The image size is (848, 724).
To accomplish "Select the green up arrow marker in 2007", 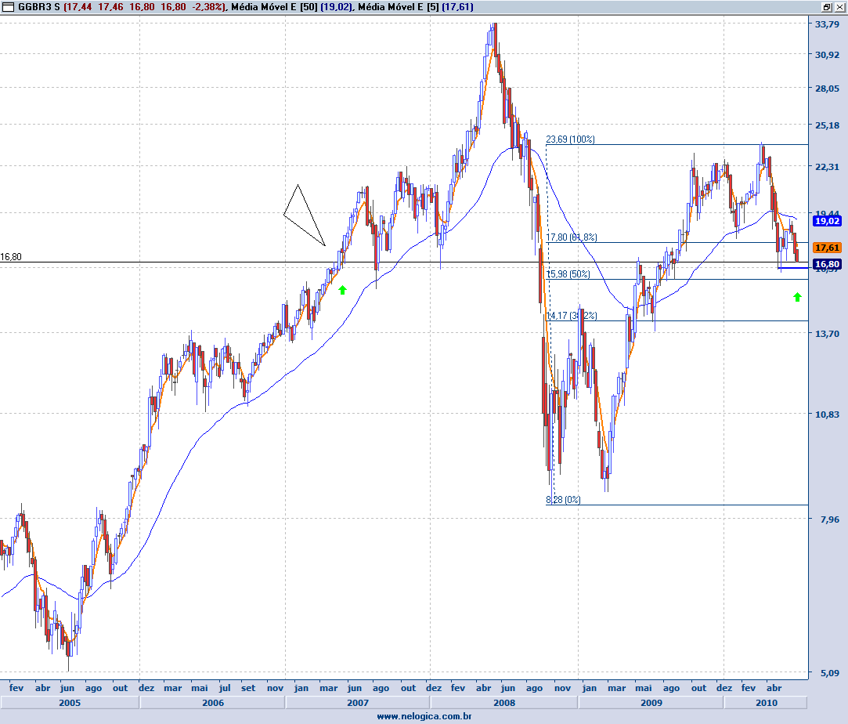I will coord(342,290).
